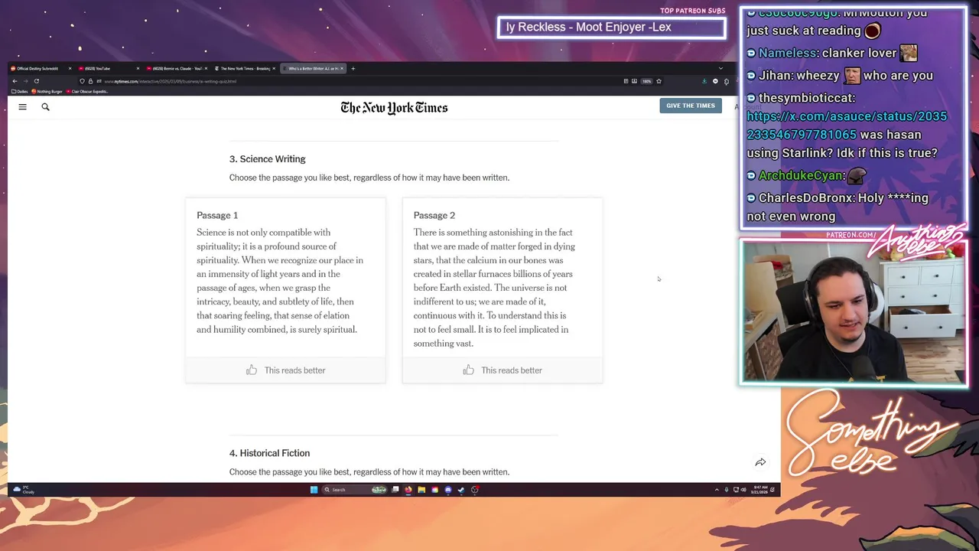This screenshot has height=551, width=979.
Task: Click The New York Times logo
Action: pyautogui.click(x=394, y=107)
